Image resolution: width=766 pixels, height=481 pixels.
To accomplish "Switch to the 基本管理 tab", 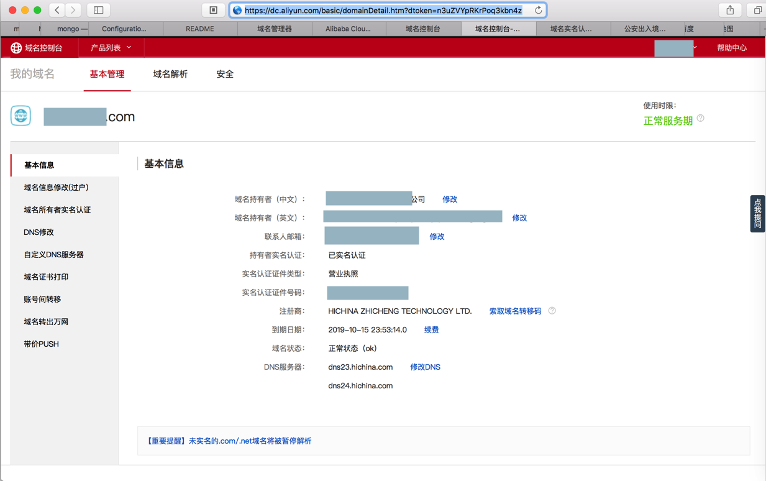I will (x=107, y=74).
